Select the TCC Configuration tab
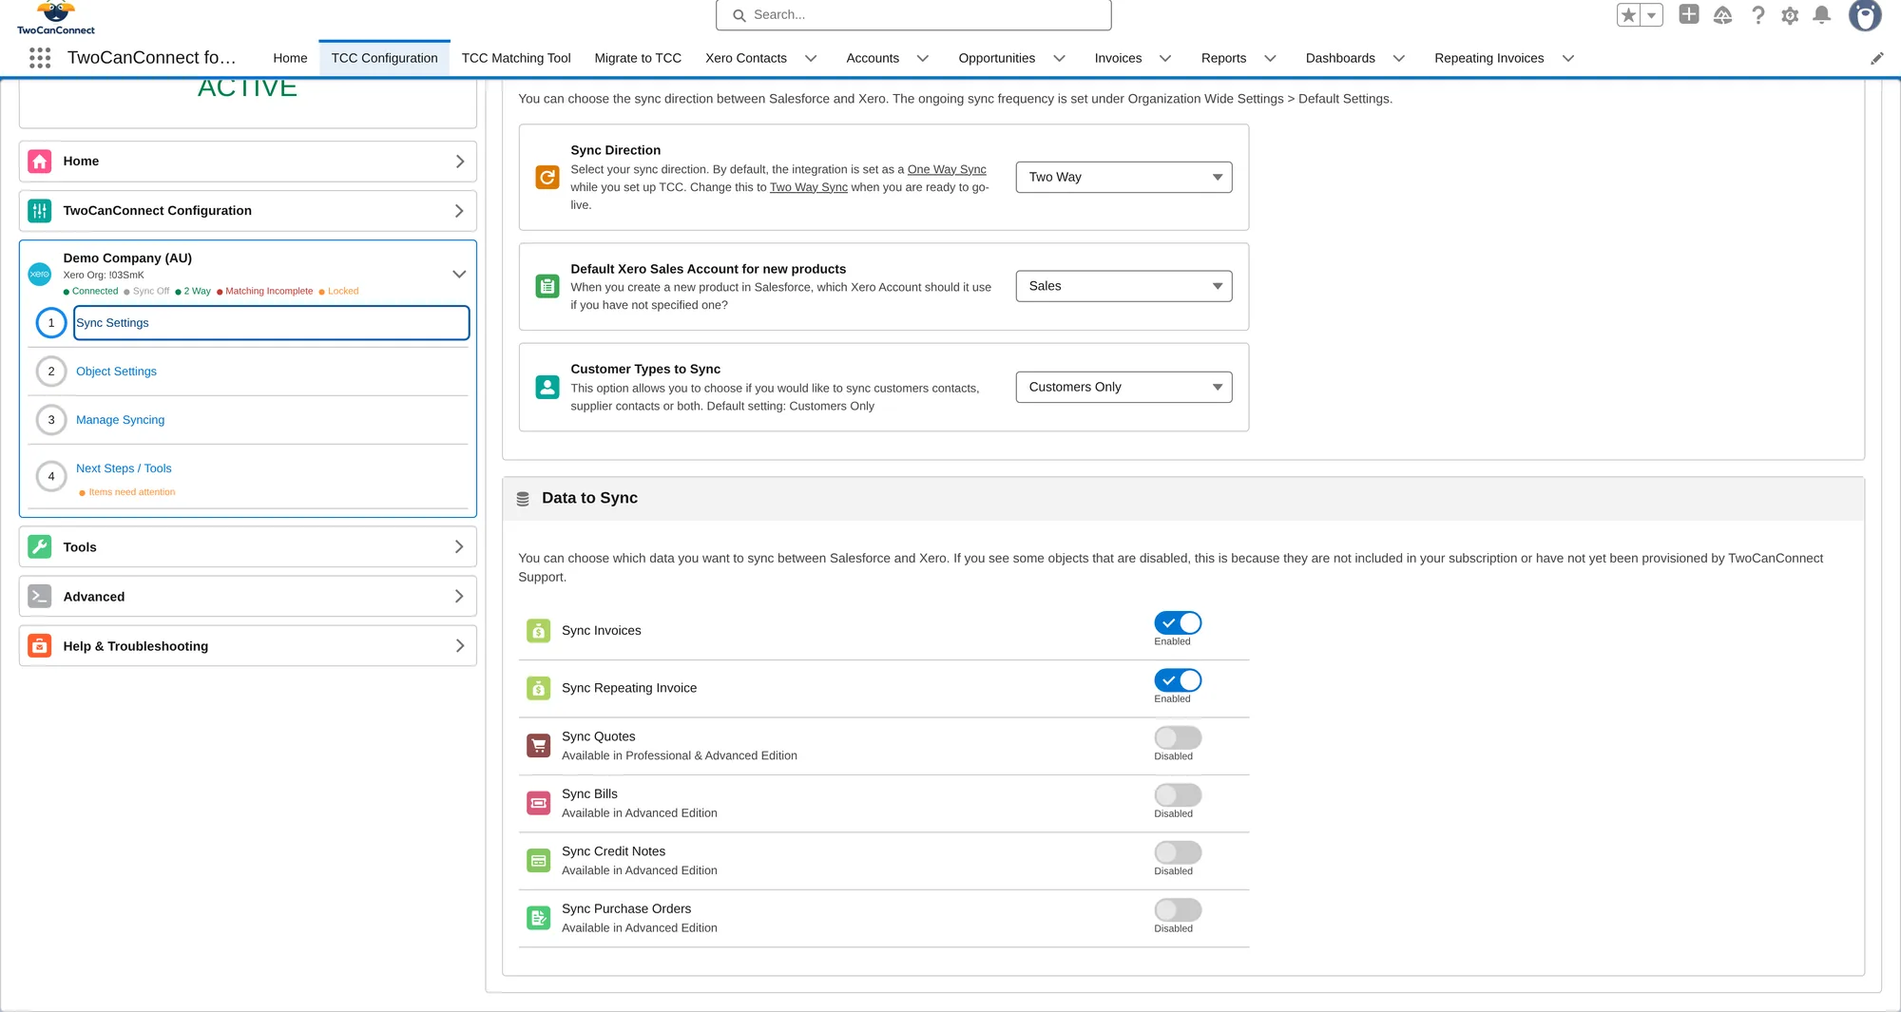Screen dimensions: 1901x1012 [384, 58]
